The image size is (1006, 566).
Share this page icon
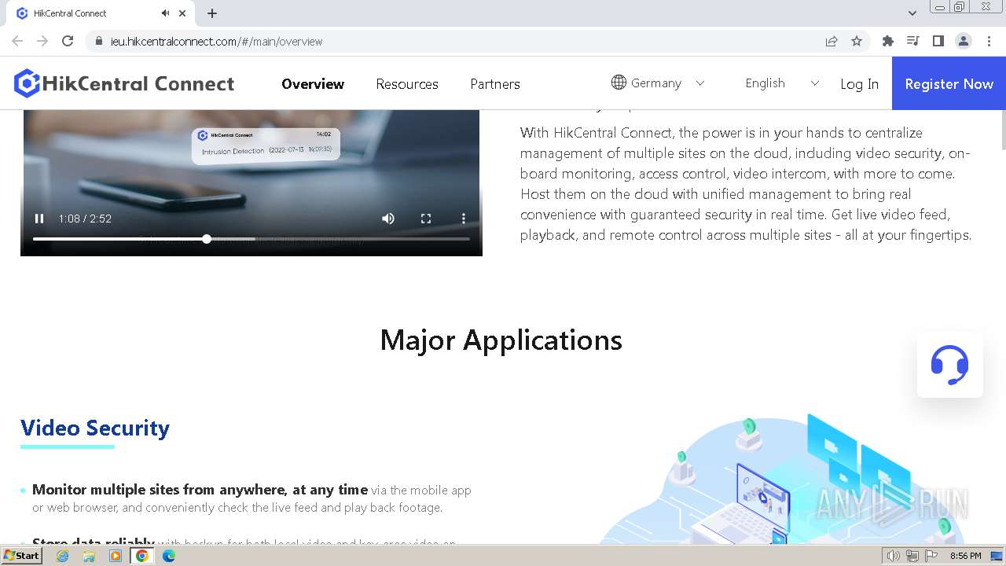coord(832,41)
